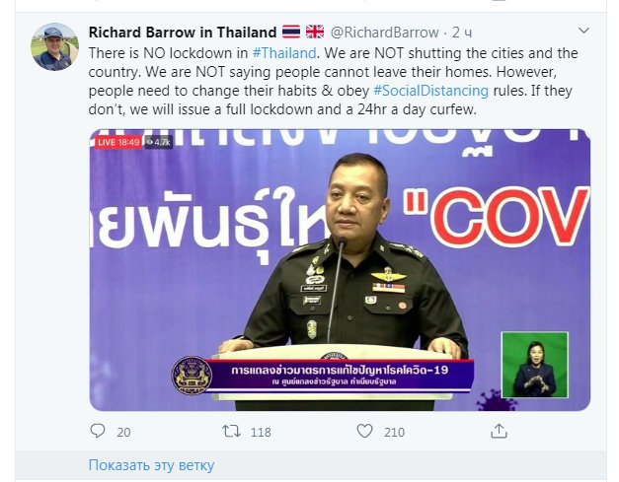Open the @RichardBarrow handle link
Viewport: 619px width, 482px height.
click(384, 33)
